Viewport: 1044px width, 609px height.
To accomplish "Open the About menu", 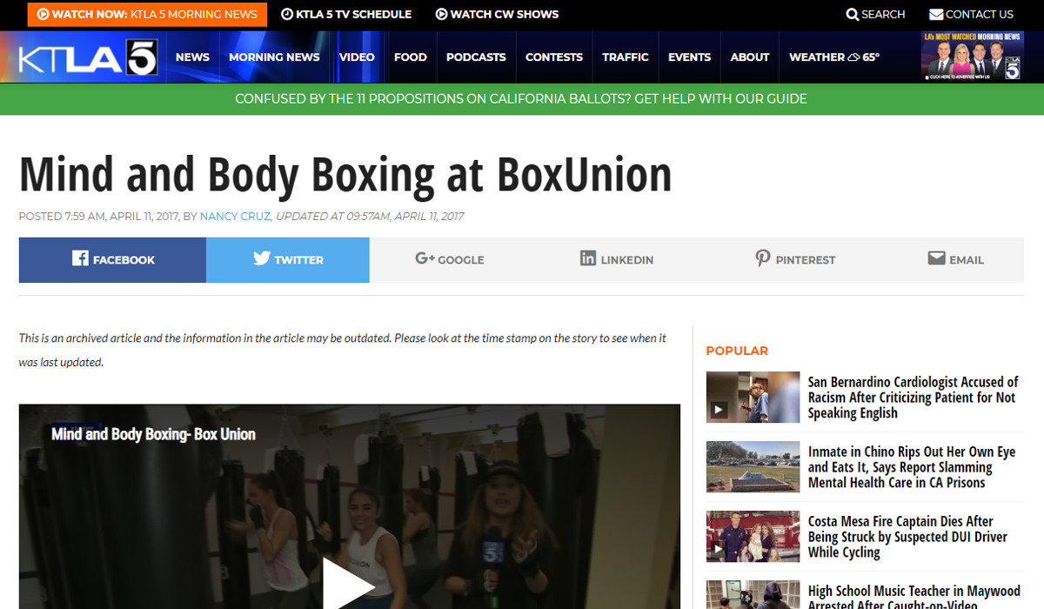I will [750, 57].
